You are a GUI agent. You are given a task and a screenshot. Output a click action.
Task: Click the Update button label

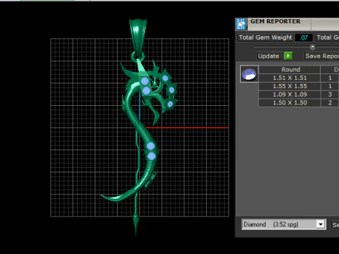pyautogui.click(x=268, y=56)
